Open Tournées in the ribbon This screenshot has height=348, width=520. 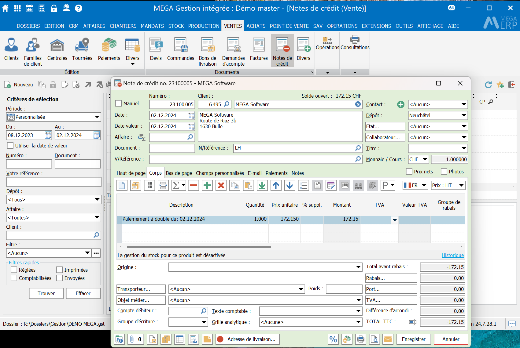coord(82,49)
